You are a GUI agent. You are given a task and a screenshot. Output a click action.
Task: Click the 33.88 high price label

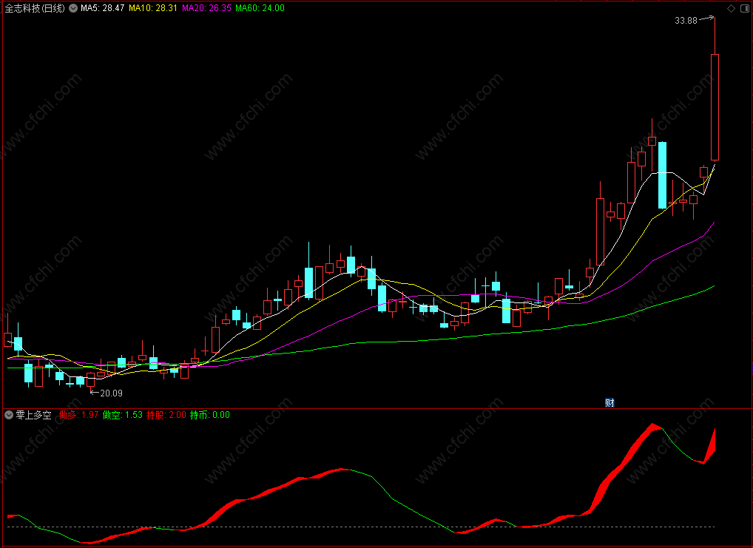point(686,21)
